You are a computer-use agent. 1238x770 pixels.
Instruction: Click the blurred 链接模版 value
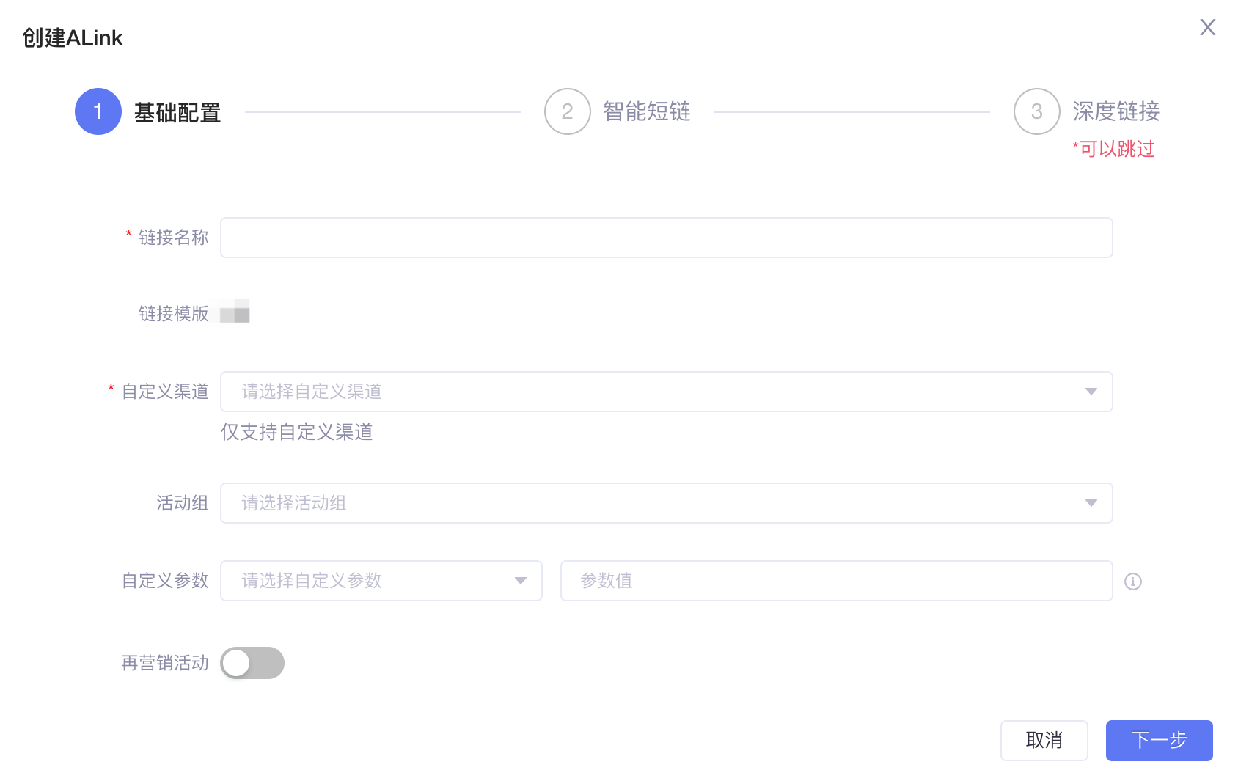(x=235, y=312)
